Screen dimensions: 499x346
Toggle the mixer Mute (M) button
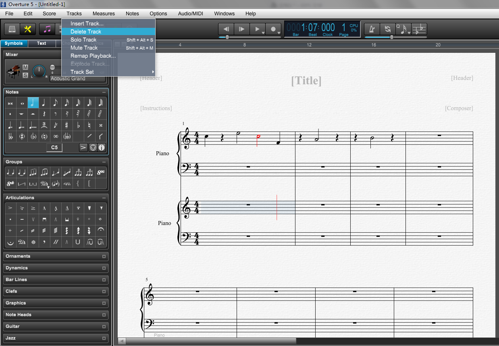click(25, 67)
